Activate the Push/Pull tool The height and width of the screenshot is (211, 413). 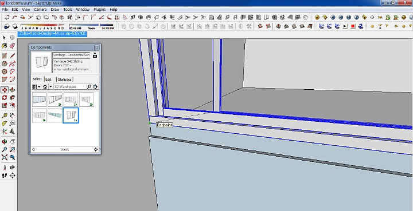[12, 90]
